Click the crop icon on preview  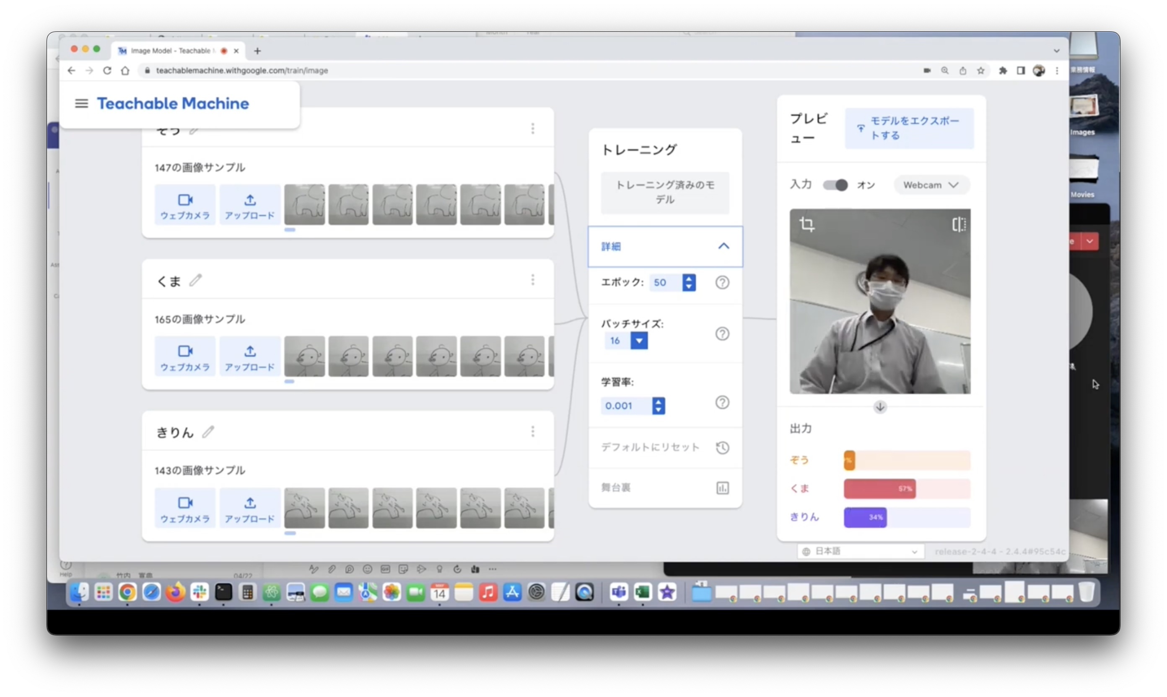pyautogui.click(x=807, y=224)
